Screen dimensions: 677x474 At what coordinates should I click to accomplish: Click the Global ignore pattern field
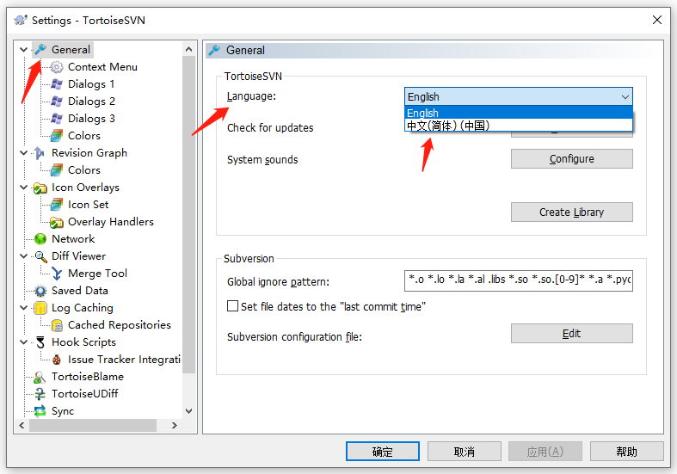tap(519, 280)
